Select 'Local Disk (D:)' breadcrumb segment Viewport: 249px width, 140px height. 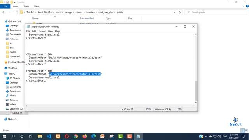45,12
